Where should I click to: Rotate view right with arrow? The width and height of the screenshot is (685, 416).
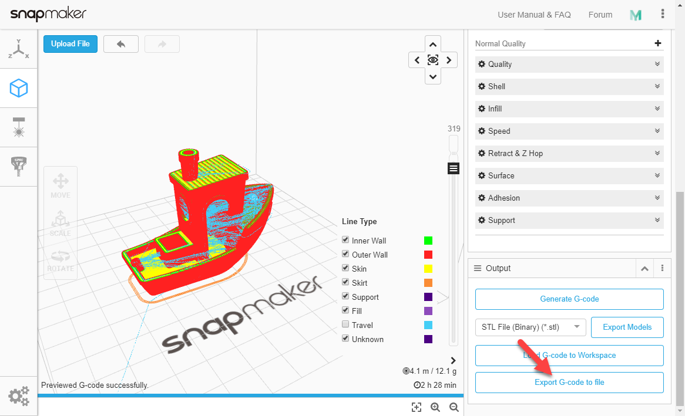click(449, 60)
